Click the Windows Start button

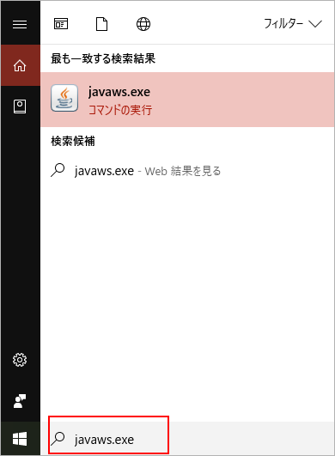pyautogui.click(x=20, y=439)
